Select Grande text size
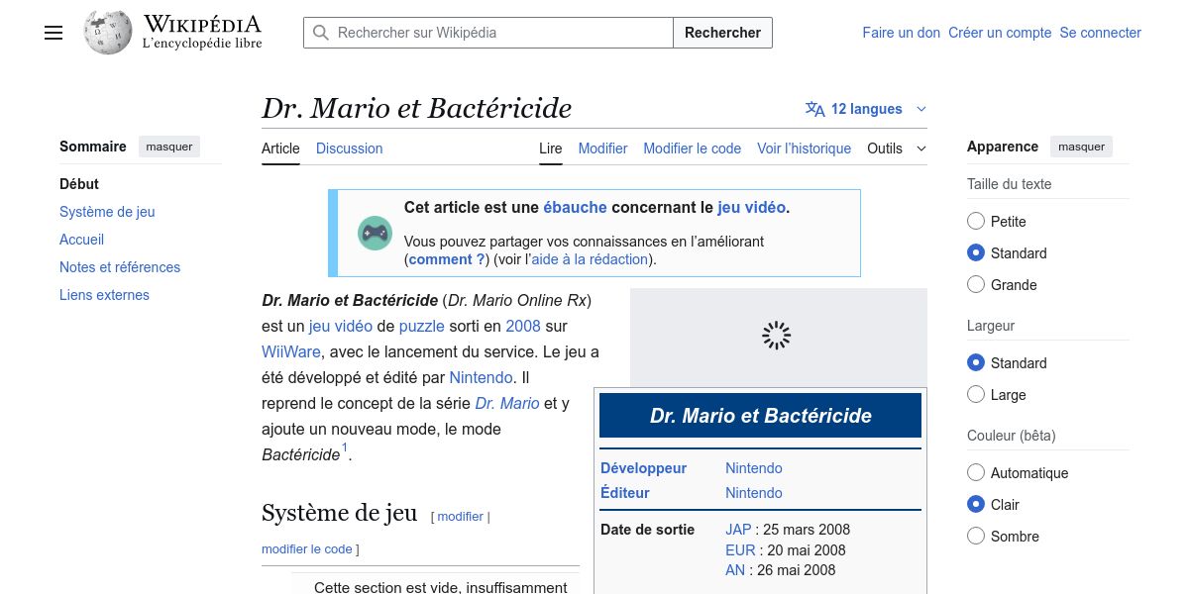1189x594 pixels. pyautogui.click(x=976, y=285)
